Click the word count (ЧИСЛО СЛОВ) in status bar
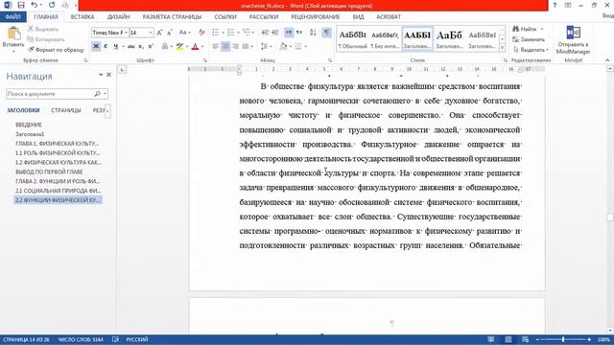Viewport: 614px width, 345px height. pyautogui.click(x=81, y=339)
